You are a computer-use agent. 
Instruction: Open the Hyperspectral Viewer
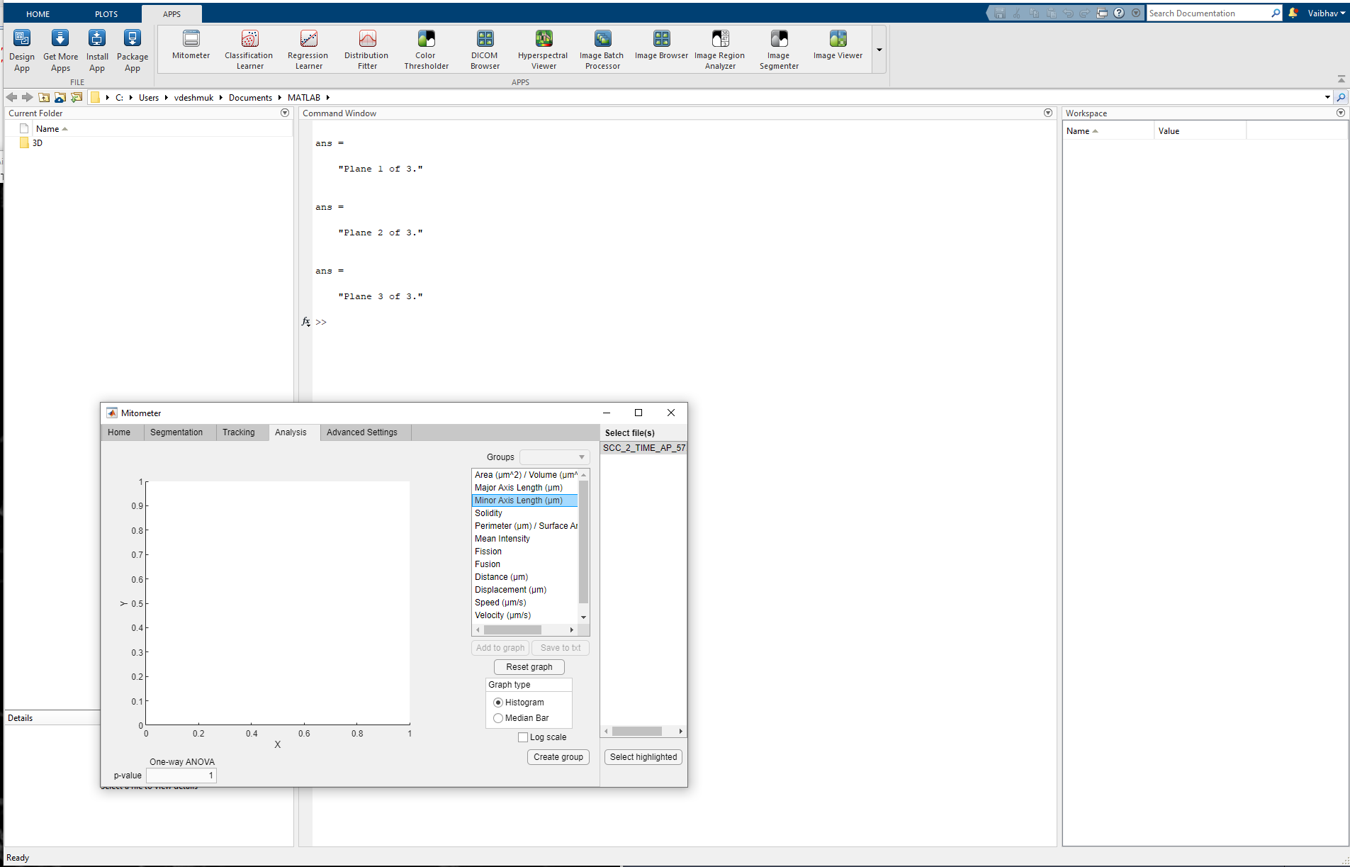point(542,48)
